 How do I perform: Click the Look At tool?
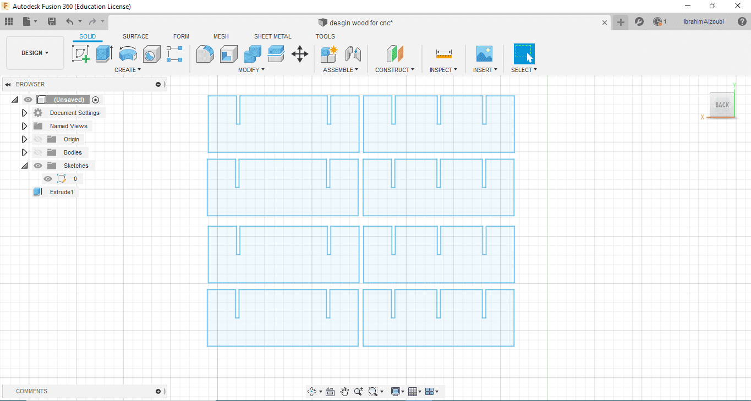pyautogui.click(x=330, y=392)
